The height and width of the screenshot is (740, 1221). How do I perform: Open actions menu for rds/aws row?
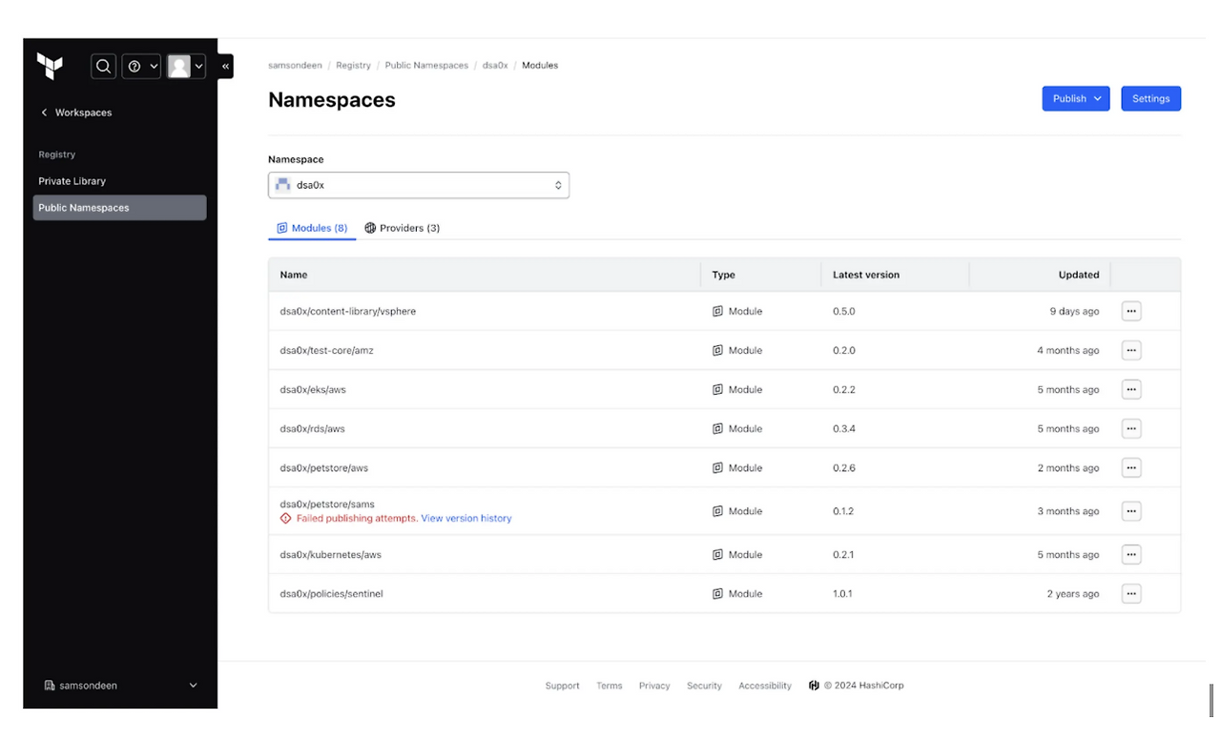pyautogui.click(x=1131, y=429)
